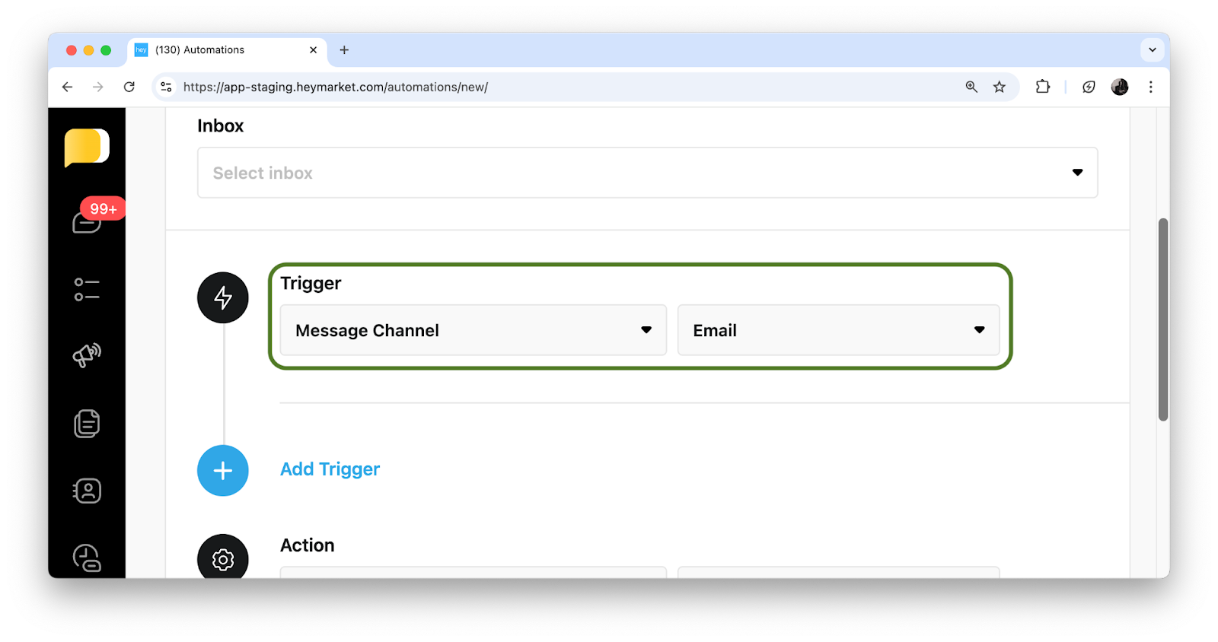Click the Add Trigger link

tap(330, 469)
